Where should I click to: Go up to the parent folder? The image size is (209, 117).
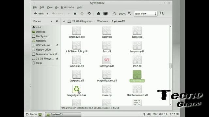(x=75, y=14)
